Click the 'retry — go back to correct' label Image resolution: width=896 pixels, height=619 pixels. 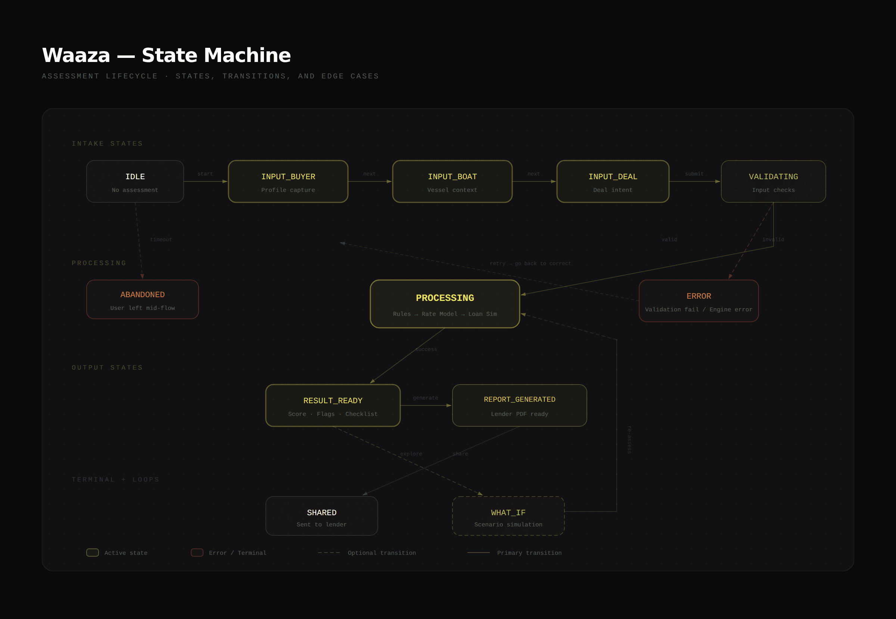click(530, 263)
